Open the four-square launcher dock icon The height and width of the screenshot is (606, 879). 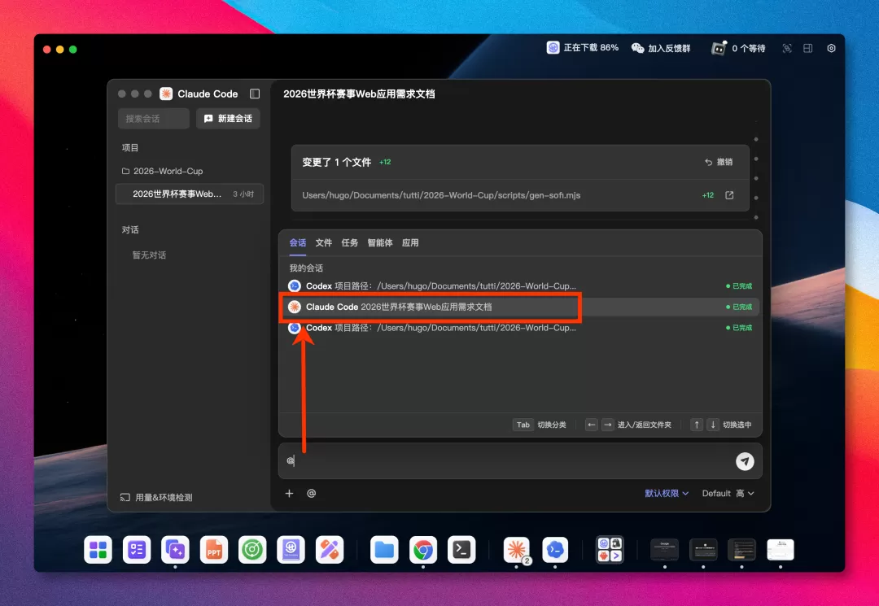[x=98, y=549]
